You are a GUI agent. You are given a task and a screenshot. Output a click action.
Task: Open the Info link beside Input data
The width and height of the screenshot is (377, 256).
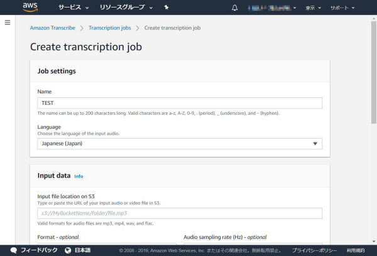click(x=79, y=176)
